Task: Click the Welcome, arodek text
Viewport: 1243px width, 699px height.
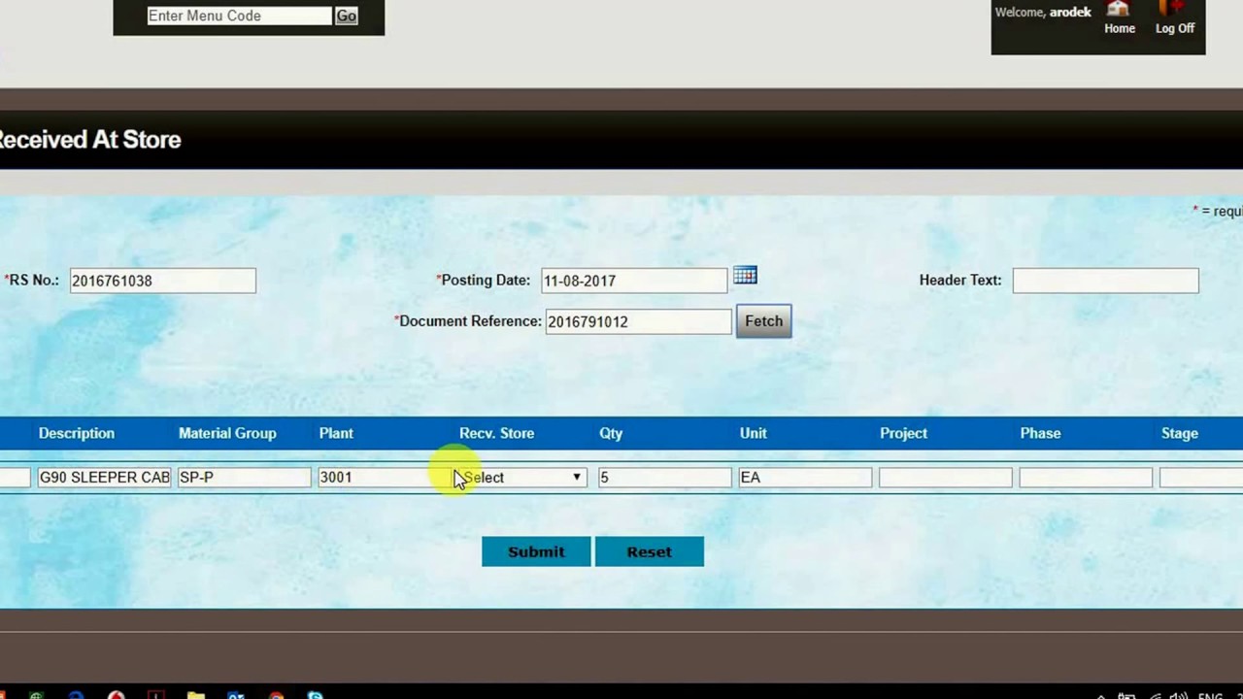Action: pyautogui.click(x=1043, y=12)
